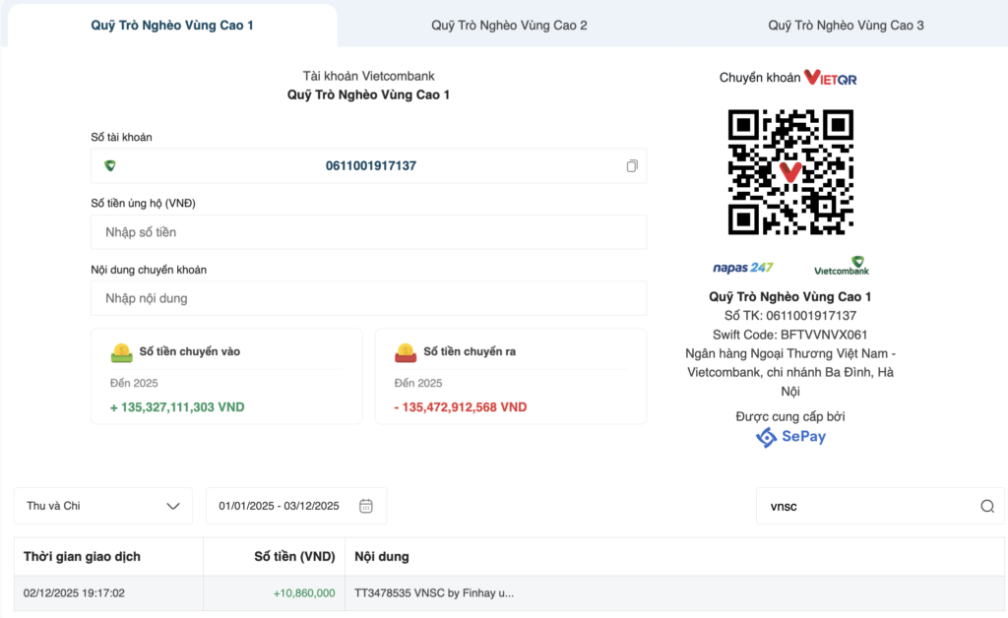Switch to Quỹ Trò Nghèo Vùng Cao 3 tab
The height and width of the screenshot is (618, 1008).
pyautogui.click(x=846, y=25)
